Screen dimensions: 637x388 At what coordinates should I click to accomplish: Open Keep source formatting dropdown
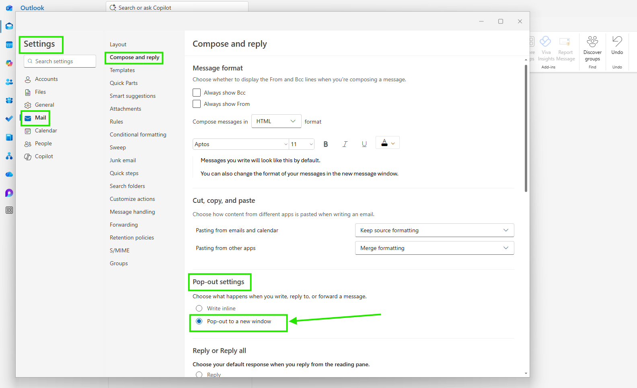click(x=435, y=230)
